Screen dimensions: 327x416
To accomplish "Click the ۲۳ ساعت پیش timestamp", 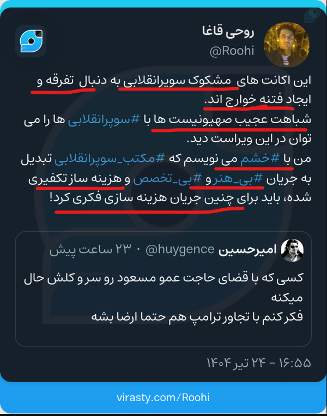I will pos(90,249).
